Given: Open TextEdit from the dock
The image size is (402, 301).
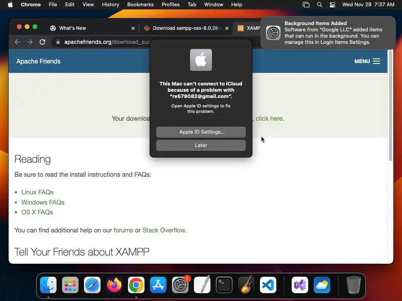Looking at the screenshot, I should 202,285.
